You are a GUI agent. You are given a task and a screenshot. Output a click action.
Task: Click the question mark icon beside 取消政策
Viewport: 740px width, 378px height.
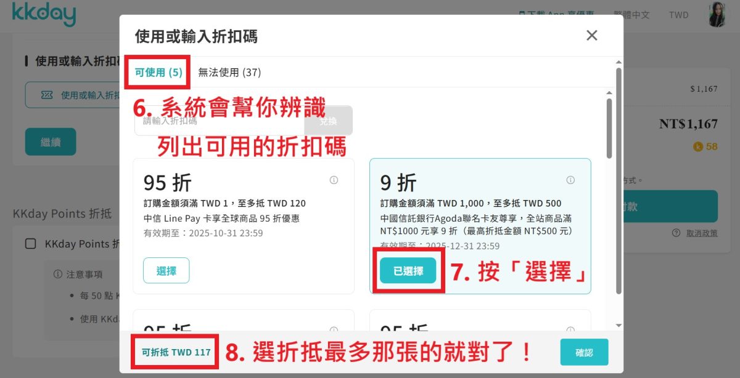click(x=676, y=233)
